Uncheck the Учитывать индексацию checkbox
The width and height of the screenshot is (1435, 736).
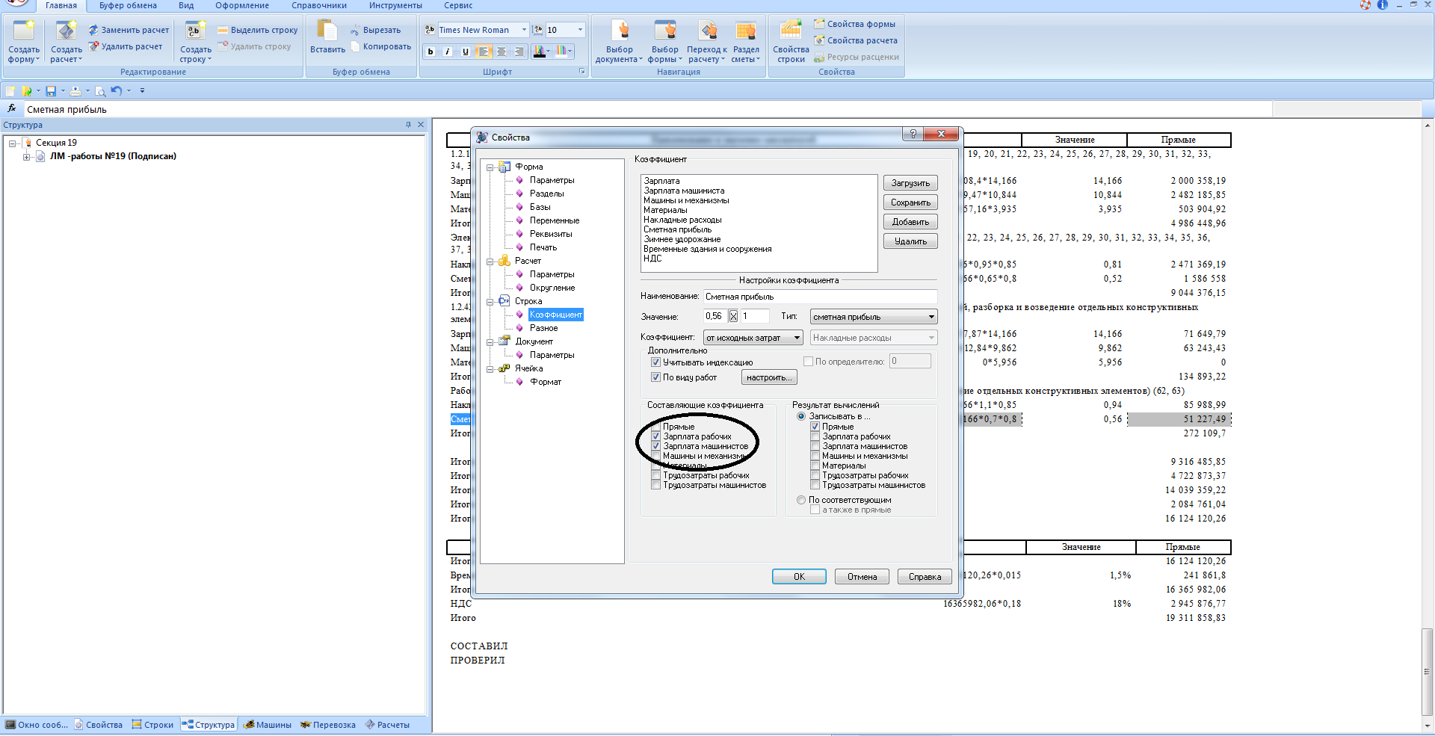[655, 362]
